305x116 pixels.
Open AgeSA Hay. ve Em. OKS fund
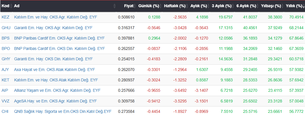[x=55, y=101]
